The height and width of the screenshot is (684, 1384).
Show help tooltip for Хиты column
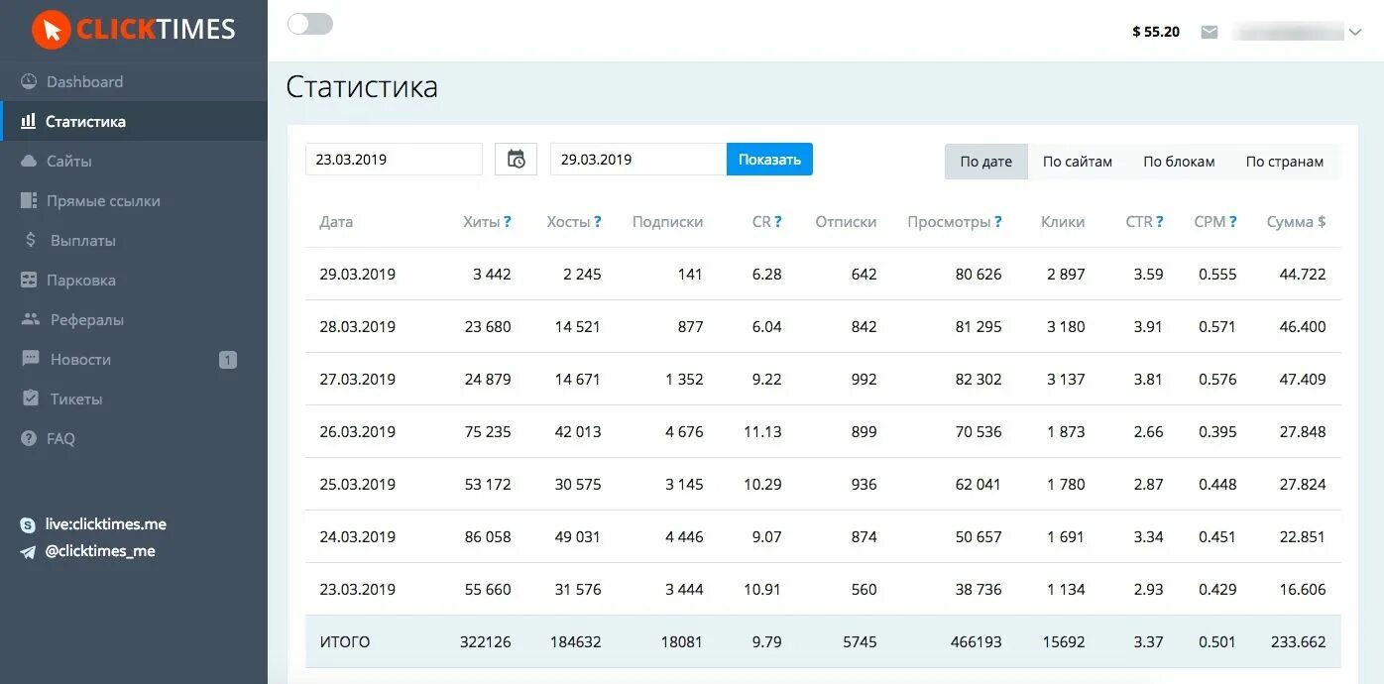tap(508, 222)
